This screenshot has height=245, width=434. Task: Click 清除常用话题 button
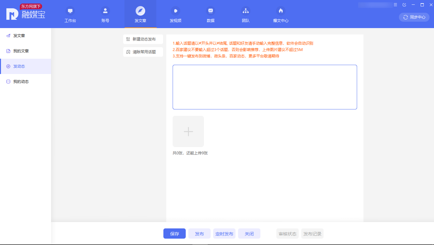(143, 52)
